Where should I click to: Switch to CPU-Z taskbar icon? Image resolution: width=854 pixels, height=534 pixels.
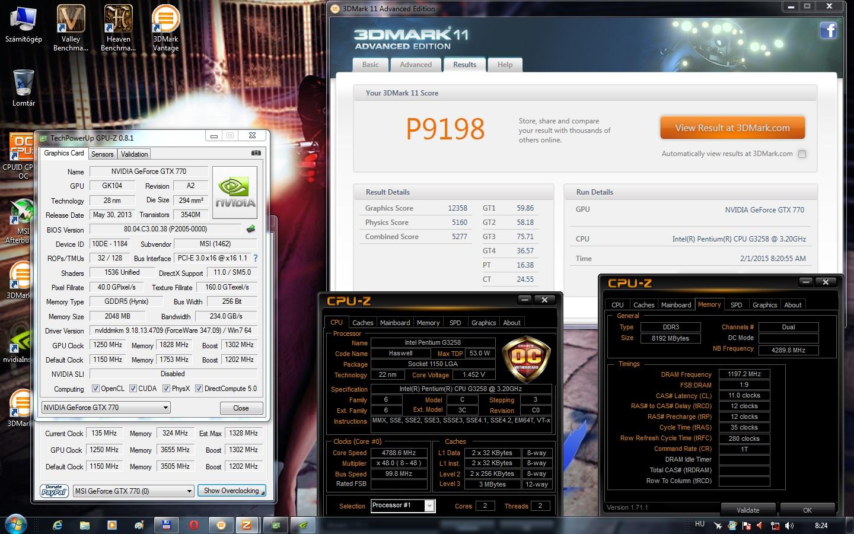(x=247, y=525)
